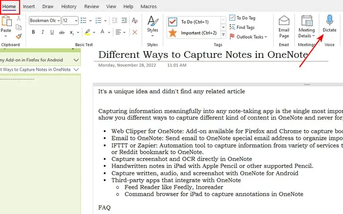
Task: Clear all text formatting
Action: [135, 21]
